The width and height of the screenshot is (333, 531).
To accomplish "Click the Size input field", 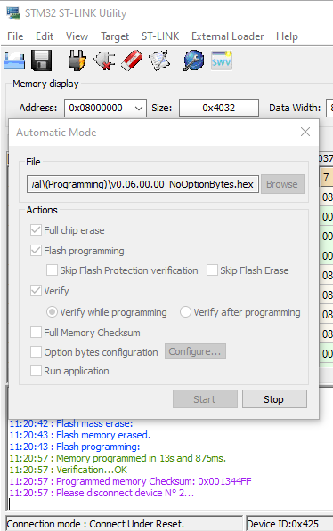I will tap(219, 108).
